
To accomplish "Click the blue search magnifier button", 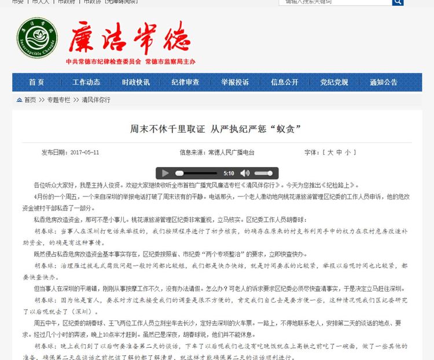I will 398,2.
